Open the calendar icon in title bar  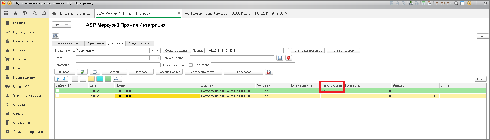click(x=430, y=3)
